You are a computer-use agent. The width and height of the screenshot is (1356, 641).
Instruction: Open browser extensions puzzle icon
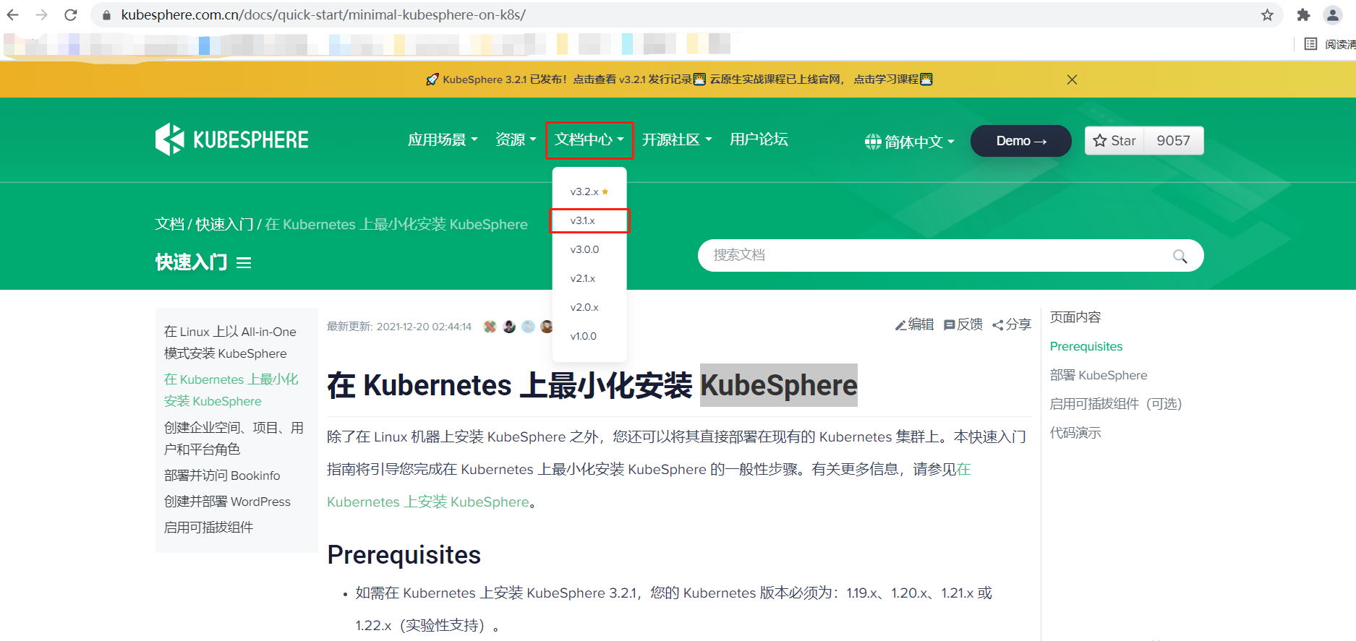tap(1303, 14)
